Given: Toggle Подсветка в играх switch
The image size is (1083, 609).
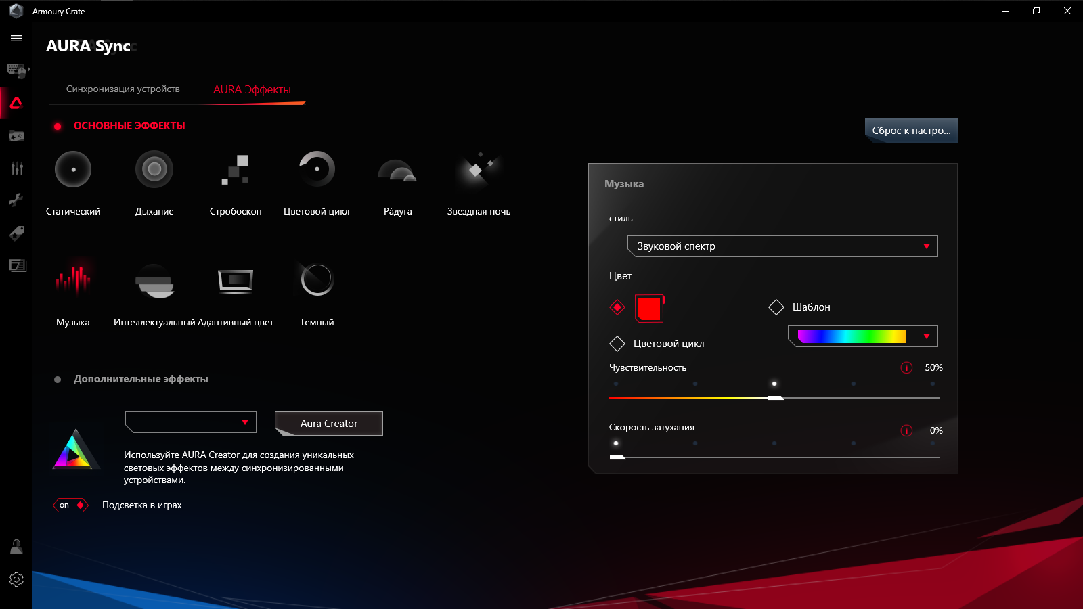Looking at the screenshot, I should 71,505.
